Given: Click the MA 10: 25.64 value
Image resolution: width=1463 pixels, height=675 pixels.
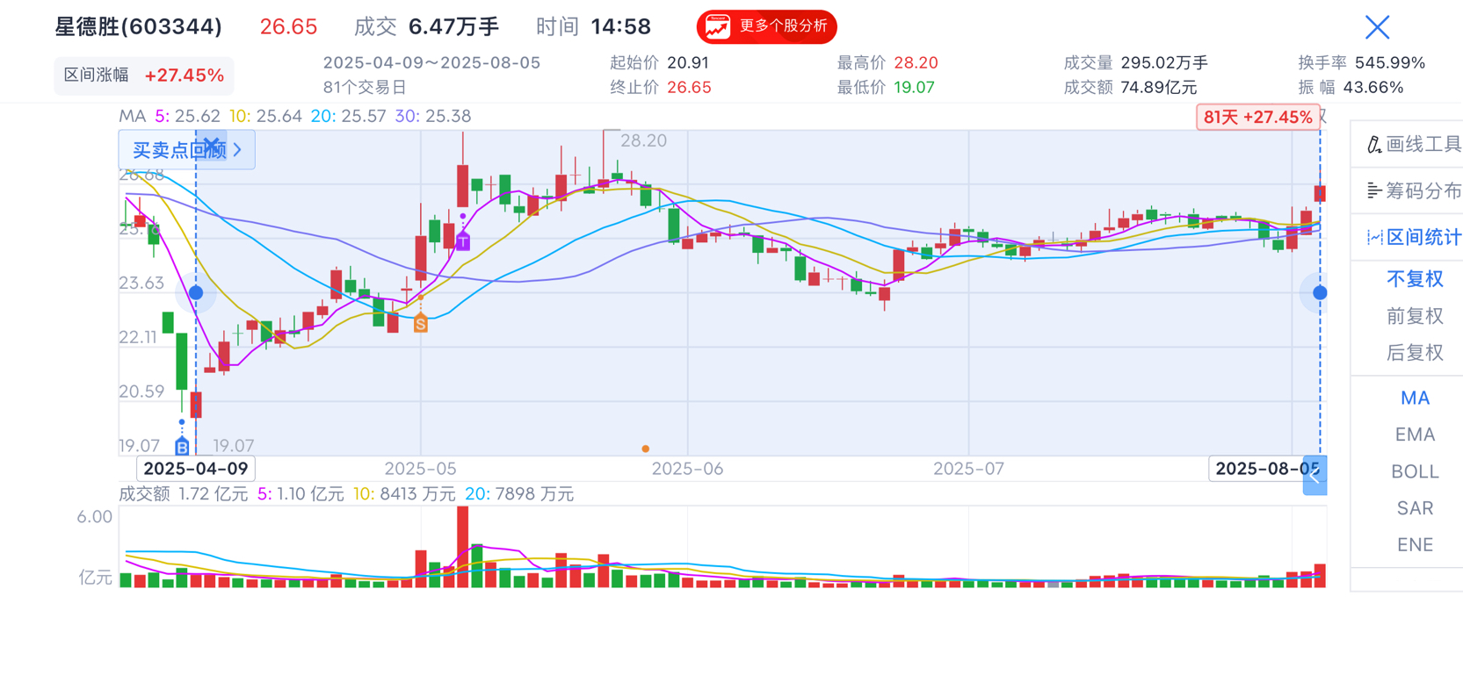Looking at the screenshot, I should (265, 116).
